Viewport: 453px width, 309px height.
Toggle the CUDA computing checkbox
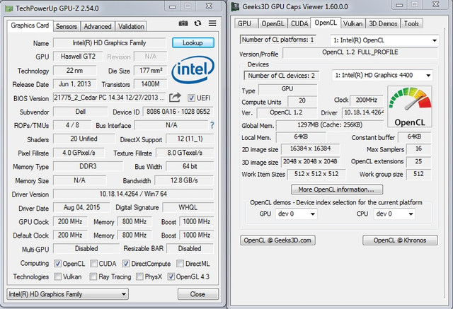(93, 264)
